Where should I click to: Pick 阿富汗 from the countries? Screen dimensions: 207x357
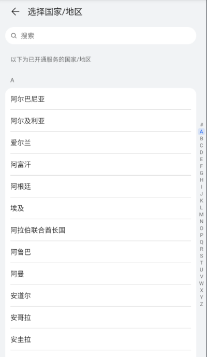(100, 164)
